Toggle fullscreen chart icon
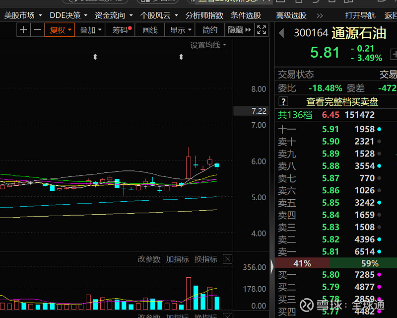 pyautogui.click(x=262, y=30)
